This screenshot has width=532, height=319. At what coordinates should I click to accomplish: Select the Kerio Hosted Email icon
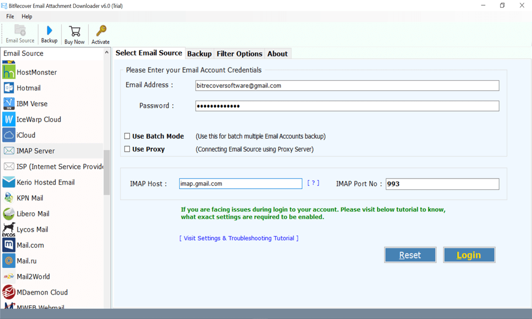(9, 182)
